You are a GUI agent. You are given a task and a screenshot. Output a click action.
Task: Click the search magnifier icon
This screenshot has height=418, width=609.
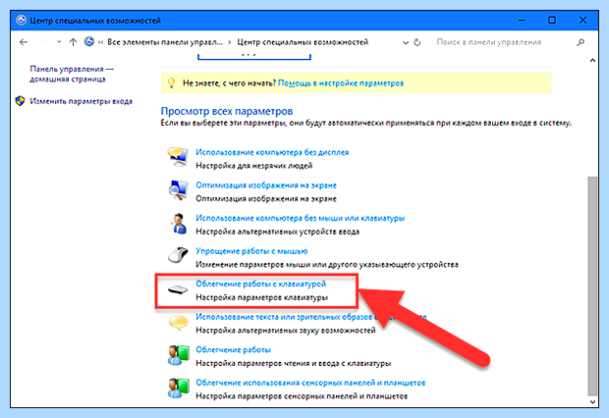(x=581, y=42)
